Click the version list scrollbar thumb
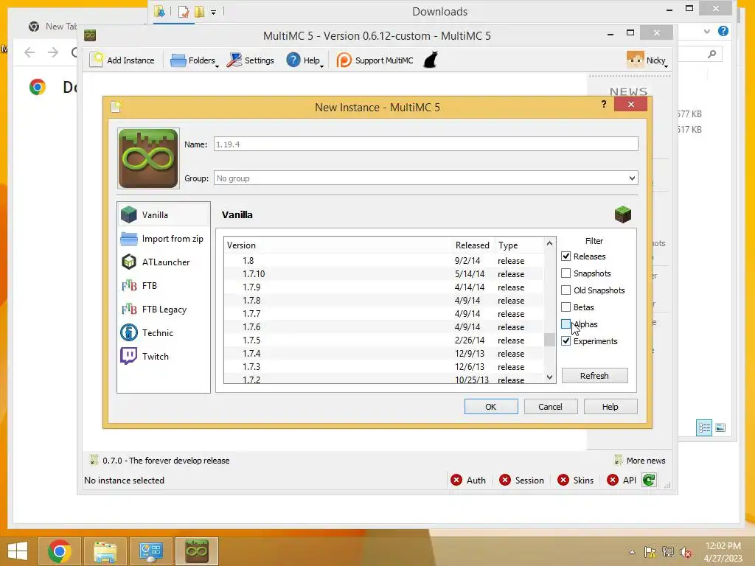The width and height of the screenshot is (755, 566). point(549,339)
